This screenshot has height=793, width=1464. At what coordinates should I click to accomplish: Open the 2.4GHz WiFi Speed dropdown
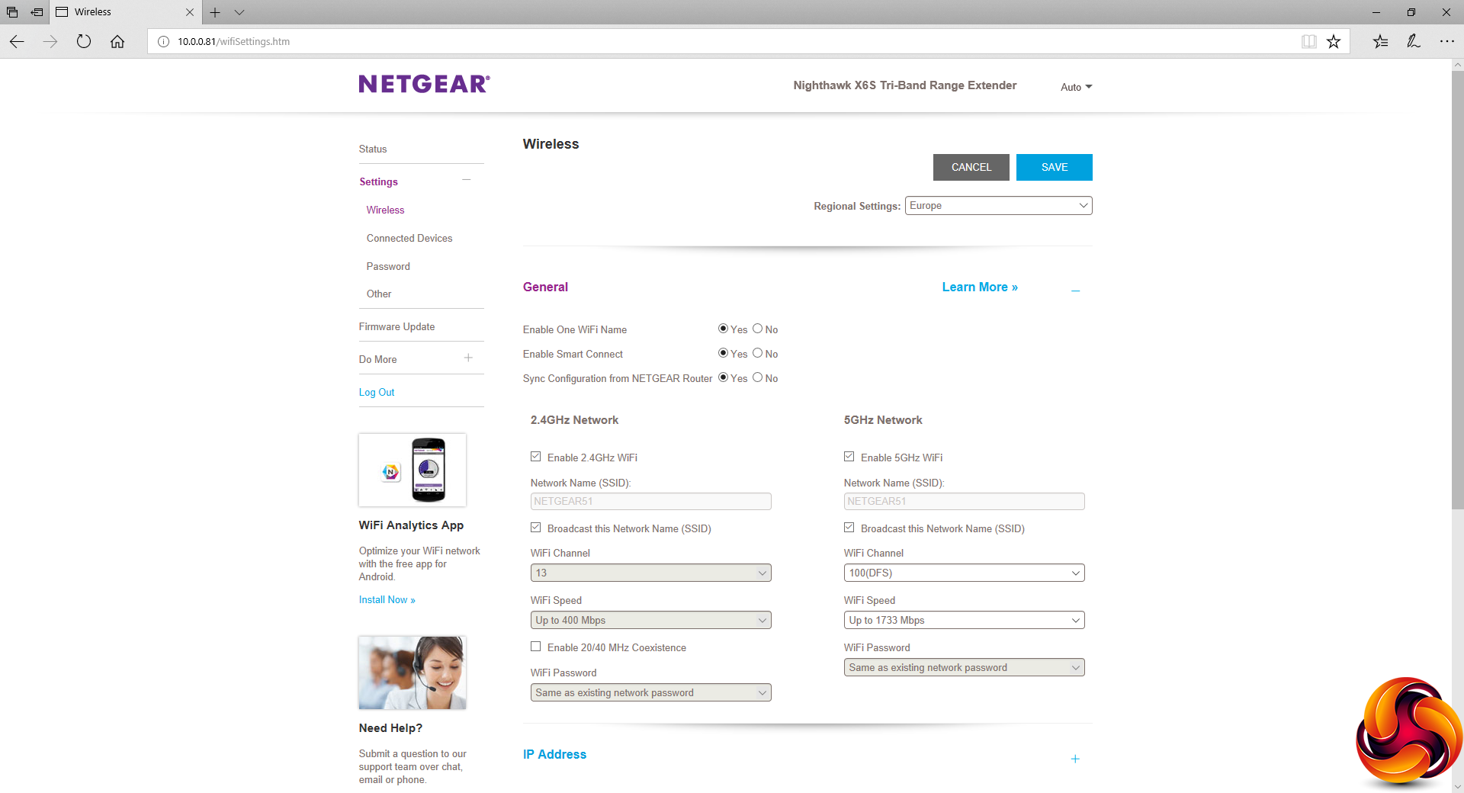tap(650, 620)
